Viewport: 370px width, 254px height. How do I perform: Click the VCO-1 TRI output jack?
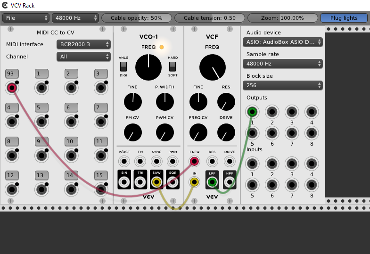point(140,182)
